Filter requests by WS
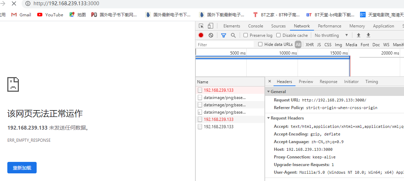404x181 pixels. tap(386, 45)
